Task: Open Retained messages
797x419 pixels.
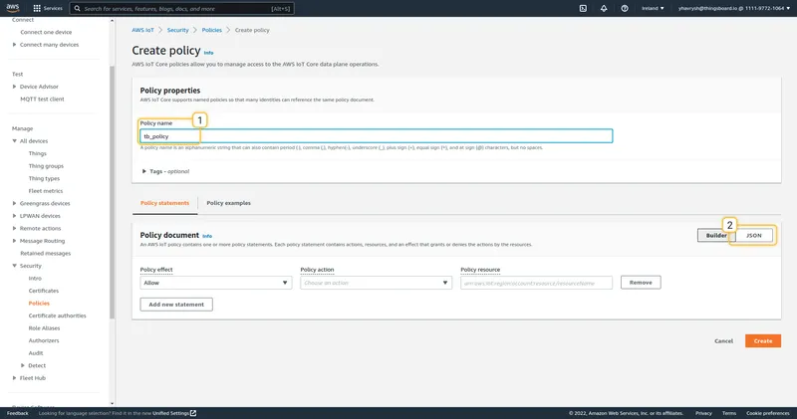Action: pos(45,254)
